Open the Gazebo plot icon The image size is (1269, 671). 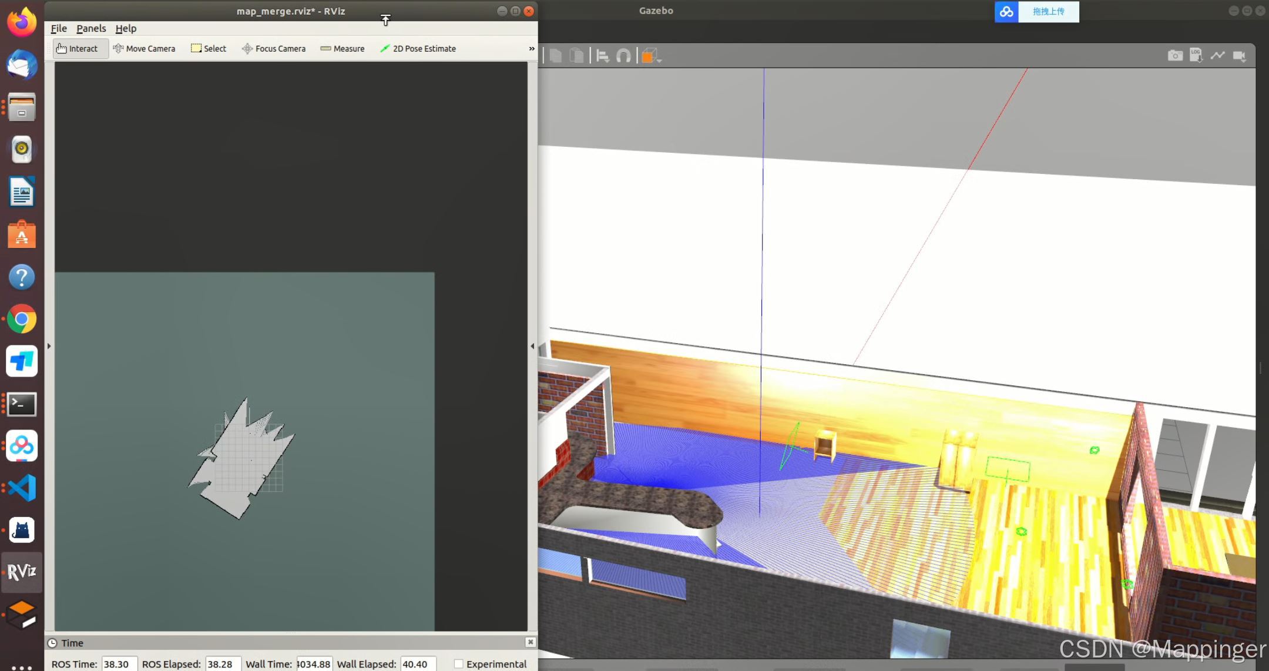click(1217, 56)
